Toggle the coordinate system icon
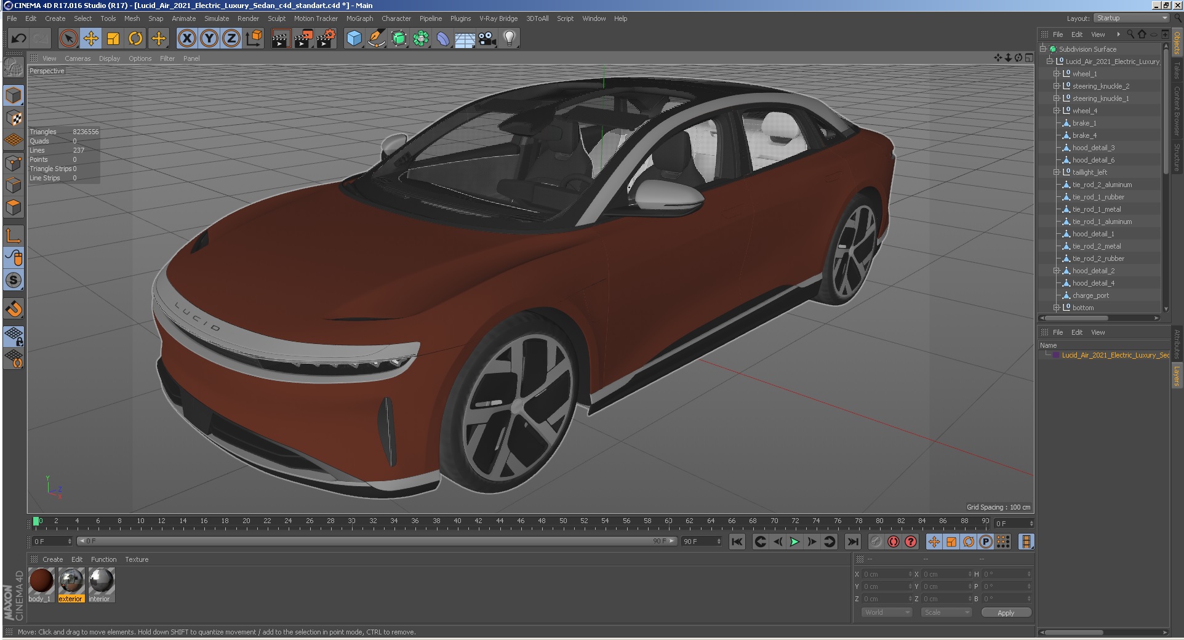This screenshot has width=1184, height=640. pos(254,39)
